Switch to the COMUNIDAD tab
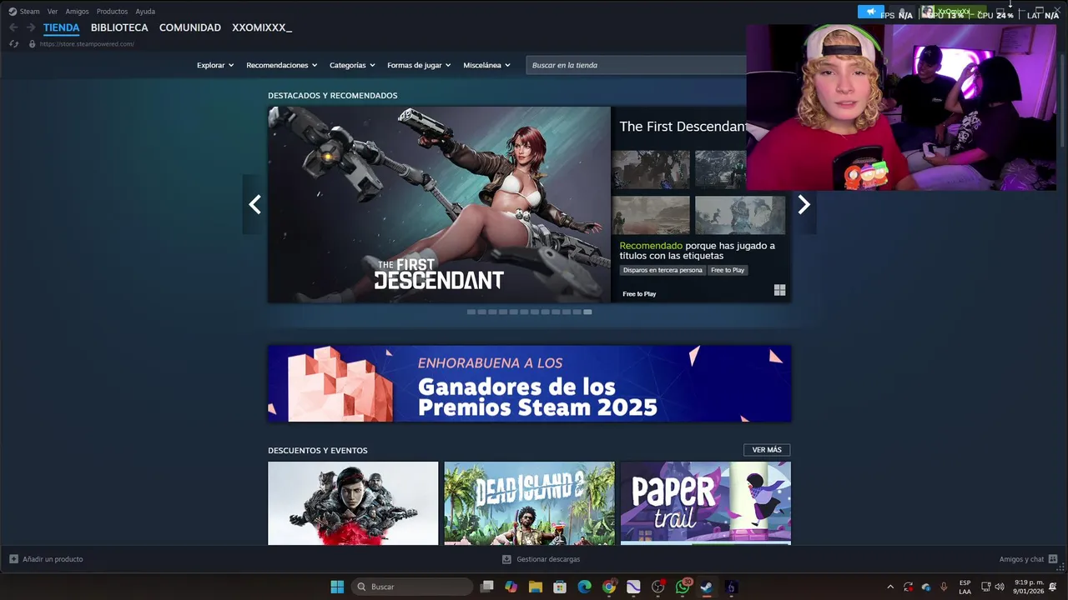1068x600 pixels. [x=190, y=27]
